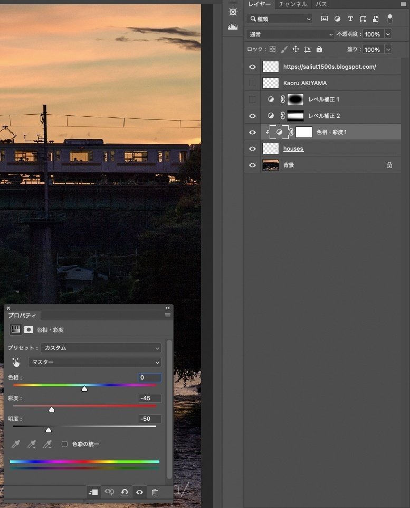Select the レベル補正 2 layer mask thumbnail
This screenshot has height=508, width=410.
pyautogui.click(x=295, y=116)
